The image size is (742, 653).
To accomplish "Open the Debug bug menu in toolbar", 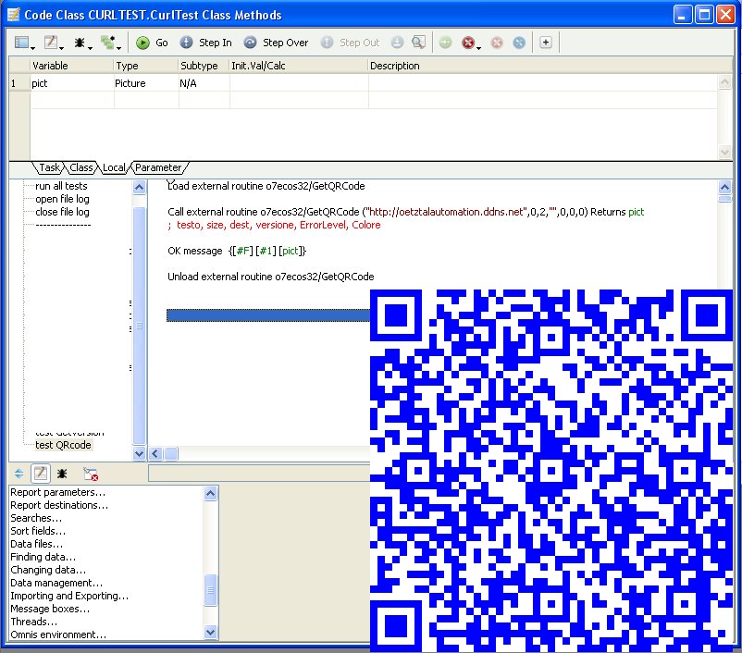I will point(79,43).
